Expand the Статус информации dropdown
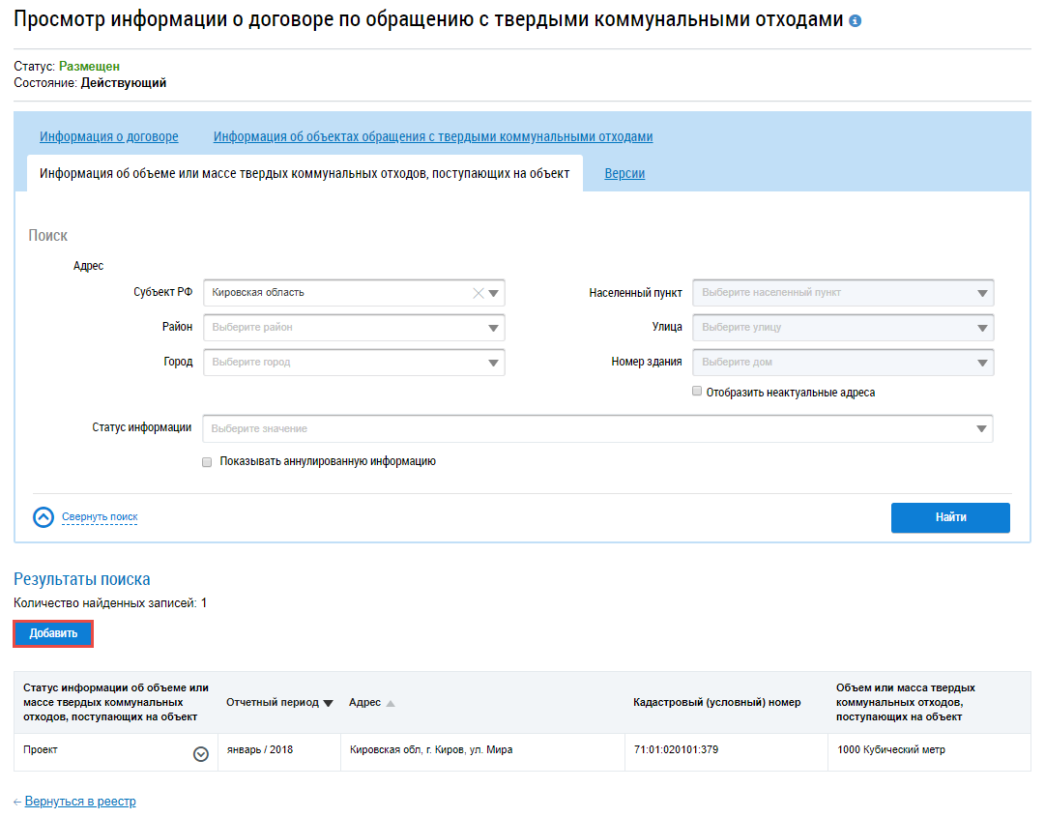 click(982, 428)
